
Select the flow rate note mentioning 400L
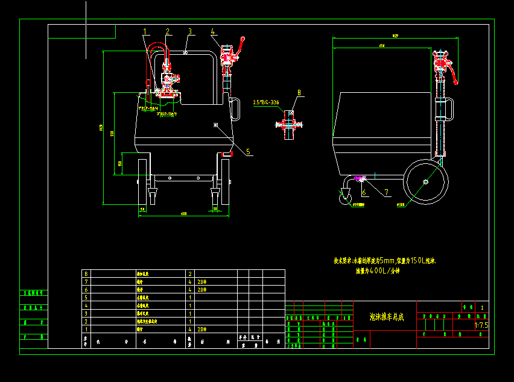378,271
